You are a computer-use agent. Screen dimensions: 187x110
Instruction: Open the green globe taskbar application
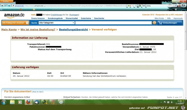coord(45,102)
